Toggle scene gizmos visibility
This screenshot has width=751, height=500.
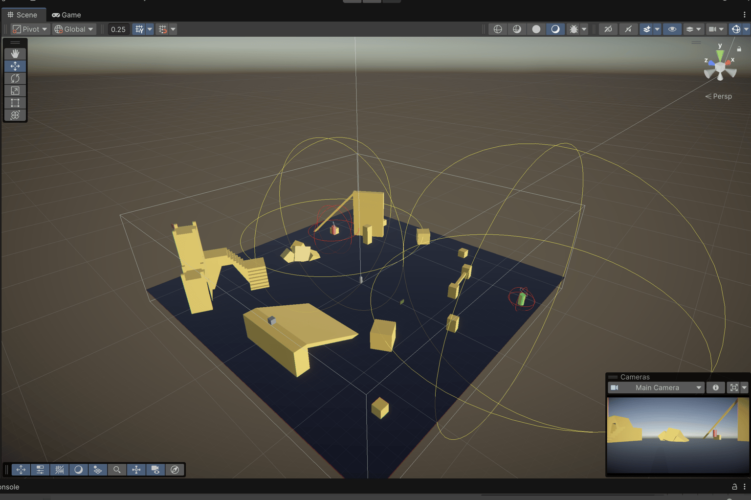pyautogui.click(x=736, y=29)
